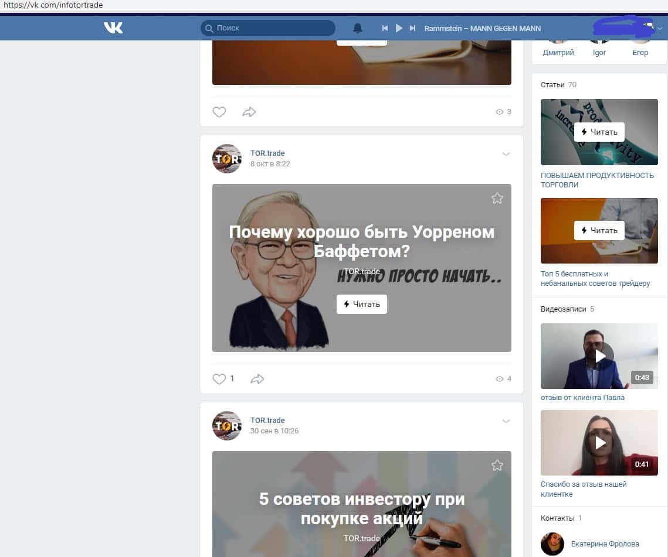Play the 0:43 client Pavel review video
This screenshot has height=557, width=668.
(x=599, y=356)
